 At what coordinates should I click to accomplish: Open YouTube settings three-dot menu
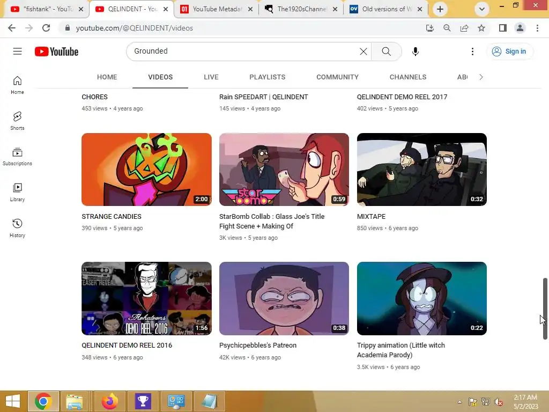click(x=472, y=51)
